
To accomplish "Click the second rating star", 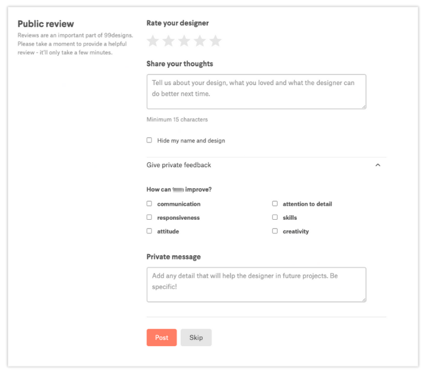I will point(169,41).
